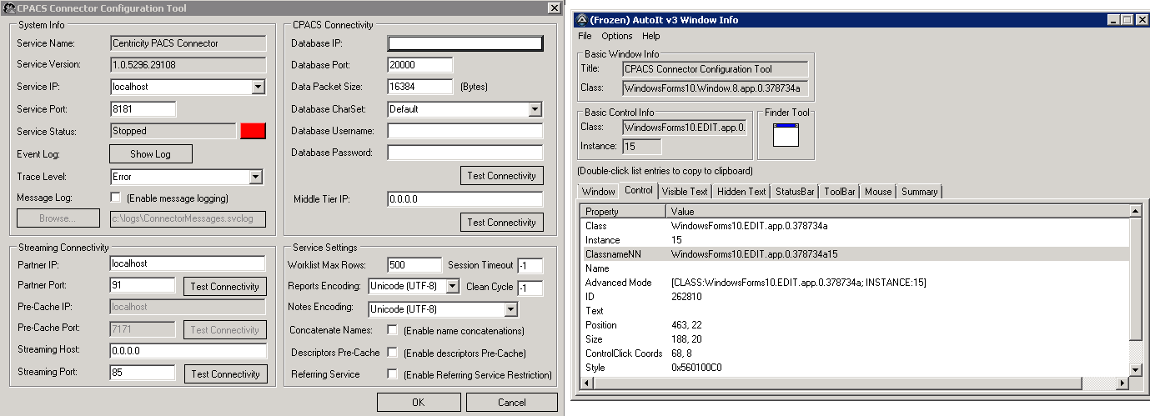This screenshot has width=1150, height=416.
Task: Click the Worklist Max Rows field
Action: click(x=414, y=265)
